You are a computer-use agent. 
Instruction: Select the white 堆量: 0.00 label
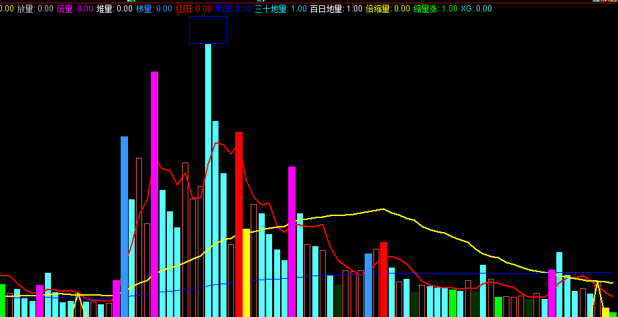tap(115, 9)
